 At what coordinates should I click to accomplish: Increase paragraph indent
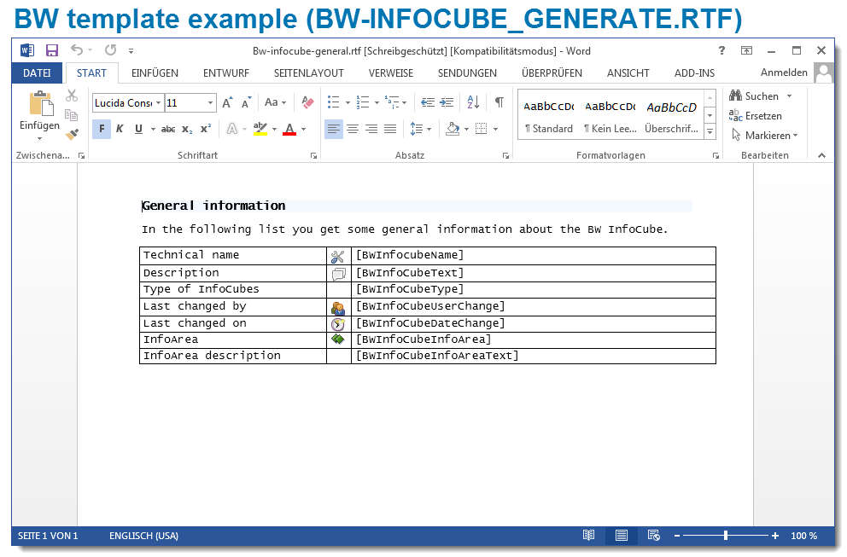[x=447, y=102]
